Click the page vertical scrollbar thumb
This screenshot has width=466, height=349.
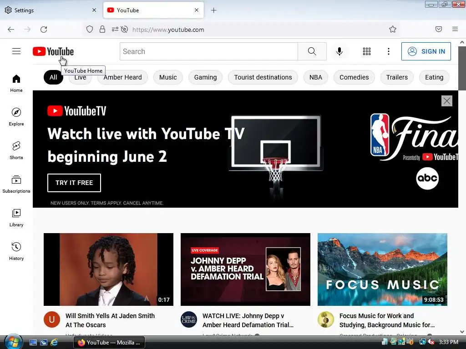(462, 68)
